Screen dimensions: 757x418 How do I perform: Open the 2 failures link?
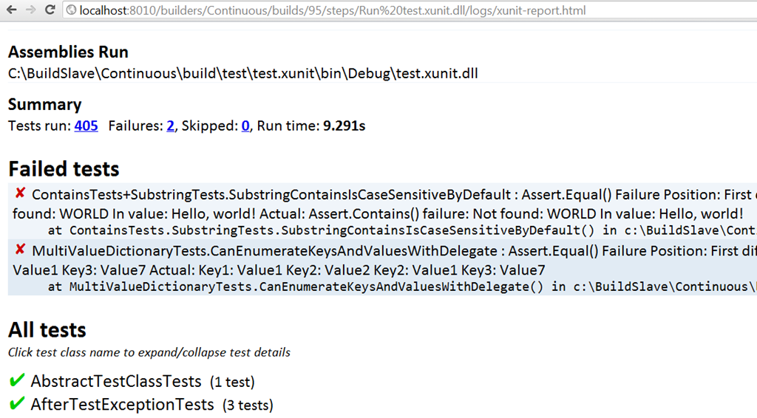[171, 126]
